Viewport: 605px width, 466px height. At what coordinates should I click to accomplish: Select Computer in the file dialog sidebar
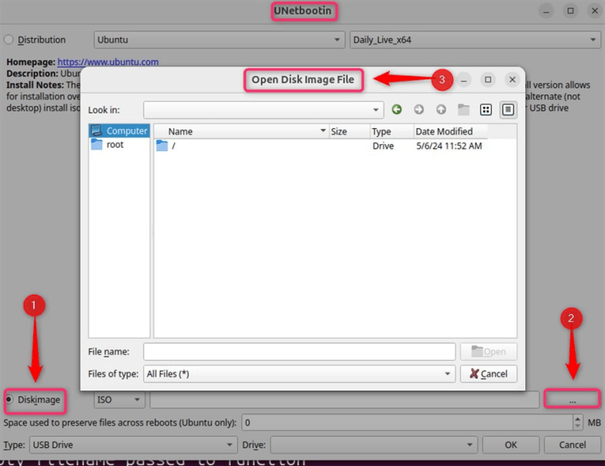119,131
